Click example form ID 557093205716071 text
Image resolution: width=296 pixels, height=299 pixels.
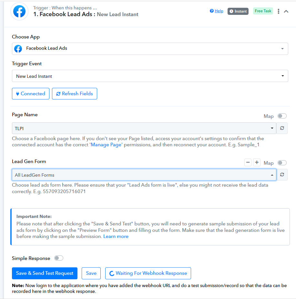click(x=64, y=191)
